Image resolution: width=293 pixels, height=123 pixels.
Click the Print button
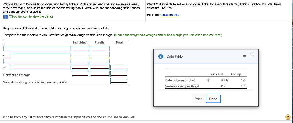(198, 99)
